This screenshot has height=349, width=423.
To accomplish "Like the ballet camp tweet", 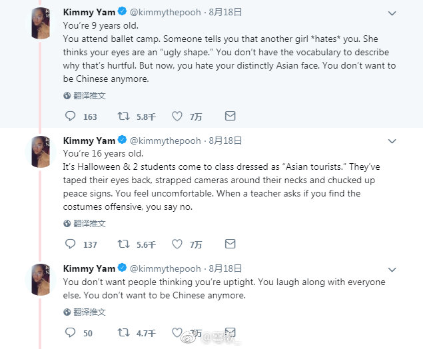I will [x=177, y=116].
